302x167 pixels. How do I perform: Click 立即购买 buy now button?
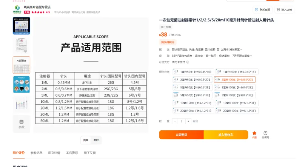click(182, 135)
